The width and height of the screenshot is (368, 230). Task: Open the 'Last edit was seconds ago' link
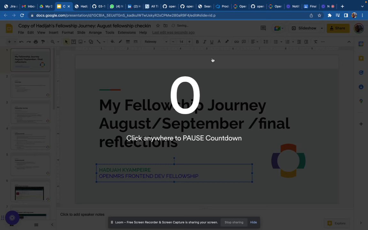click(x=173, y=33)
